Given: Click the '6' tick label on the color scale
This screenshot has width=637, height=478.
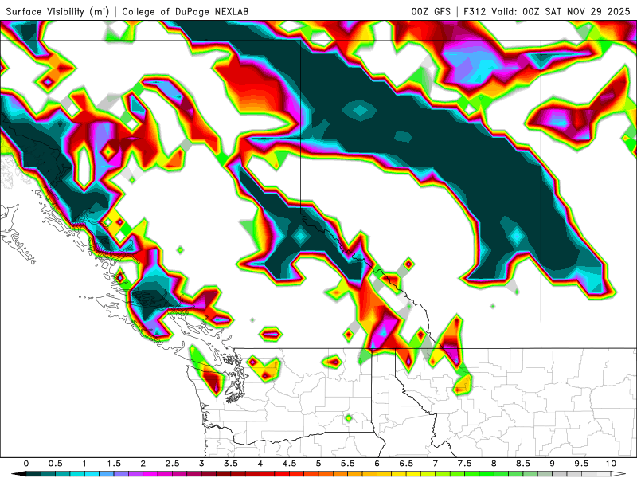Looking at the screenshot, I should click(x=377, y=464).
